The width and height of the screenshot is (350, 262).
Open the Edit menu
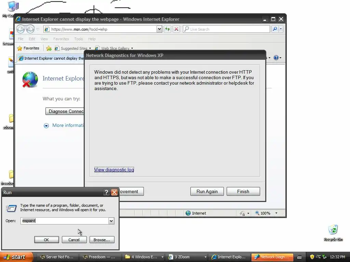[x=32, y=39]
